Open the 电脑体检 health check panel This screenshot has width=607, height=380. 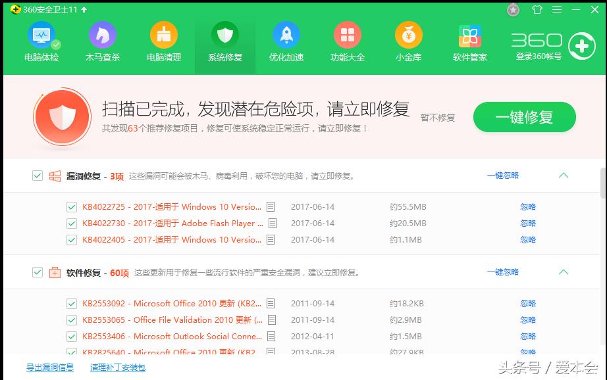41,41
